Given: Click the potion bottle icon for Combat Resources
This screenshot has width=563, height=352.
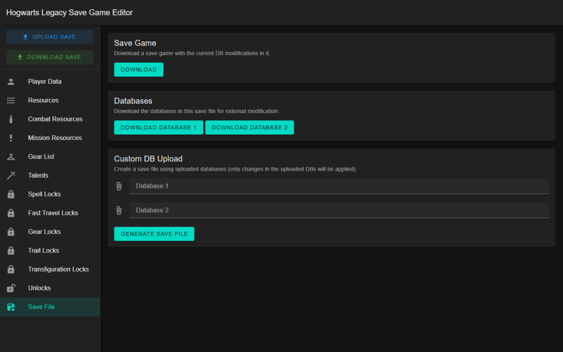Looking at the screenshot, I should click(x=11, y=119).
